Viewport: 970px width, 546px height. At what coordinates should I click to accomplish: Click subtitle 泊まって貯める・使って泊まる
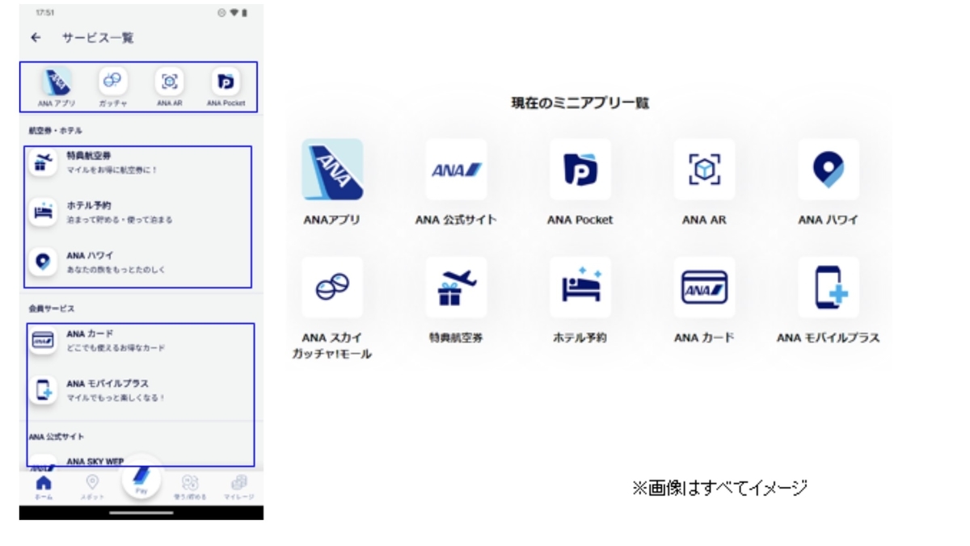coord(119,220)
